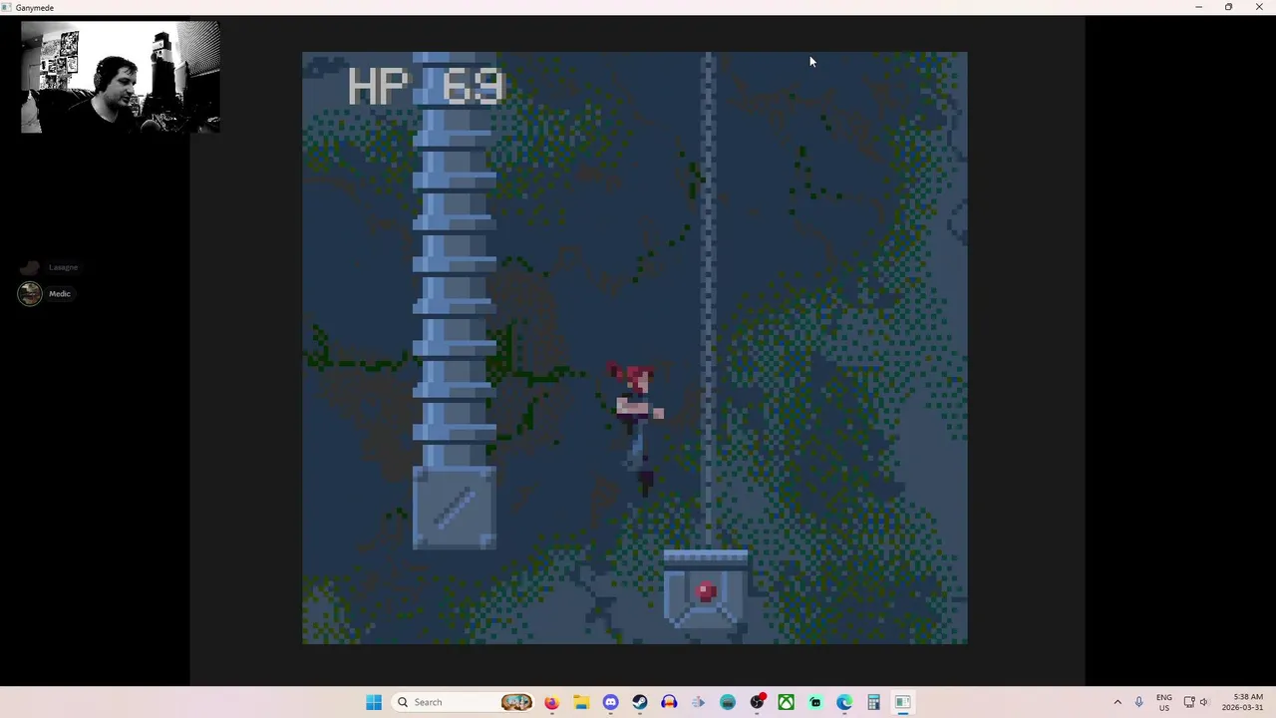Open ENG US language switcher
Screen dimensions: 1276x718
1164,702
